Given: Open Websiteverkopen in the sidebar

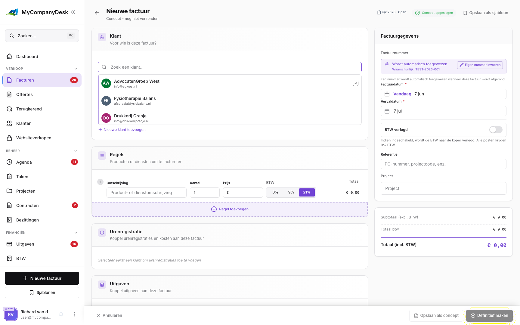Looking at the screenshot, I should [42, 138].
